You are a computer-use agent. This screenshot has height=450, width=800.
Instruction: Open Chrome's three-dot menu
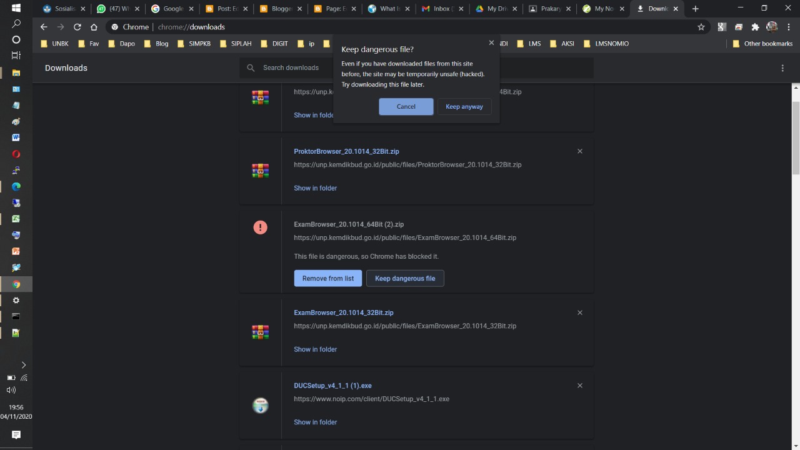(788, 27)
